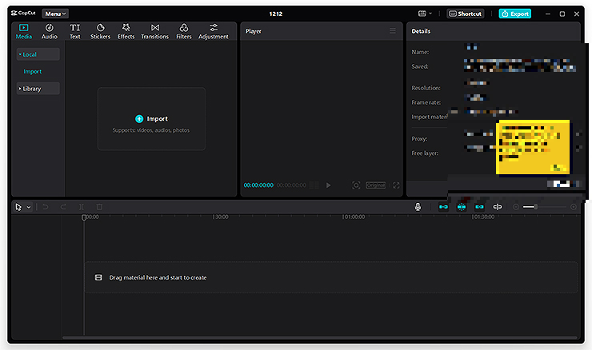This screenshot has height=350, width=592.
Task: Click the timeline zoom slider
Action: (545, 207)
